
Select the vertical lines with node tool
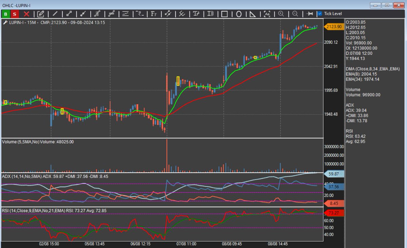[97, 14]
